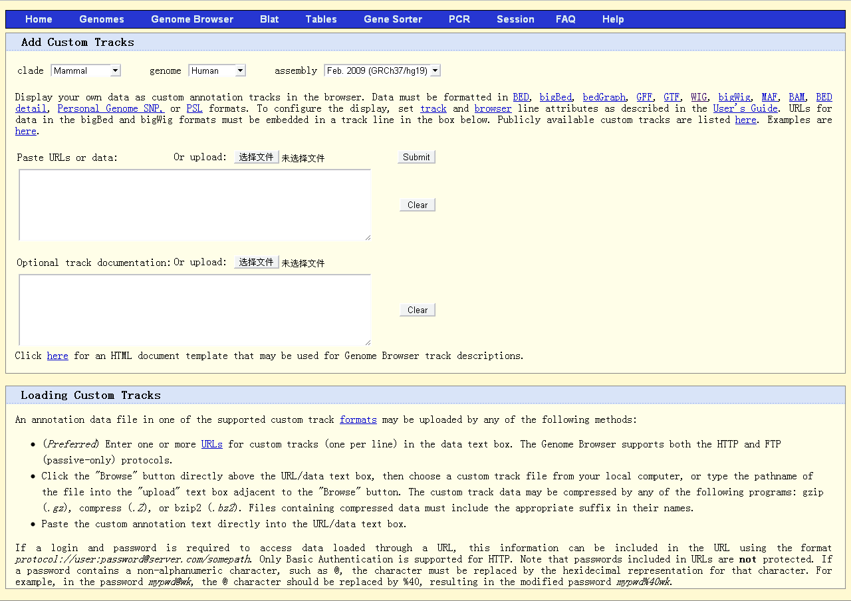Focus the Optional track documentation textarea
Screen dimensions: 851x601
coord(194,310)
